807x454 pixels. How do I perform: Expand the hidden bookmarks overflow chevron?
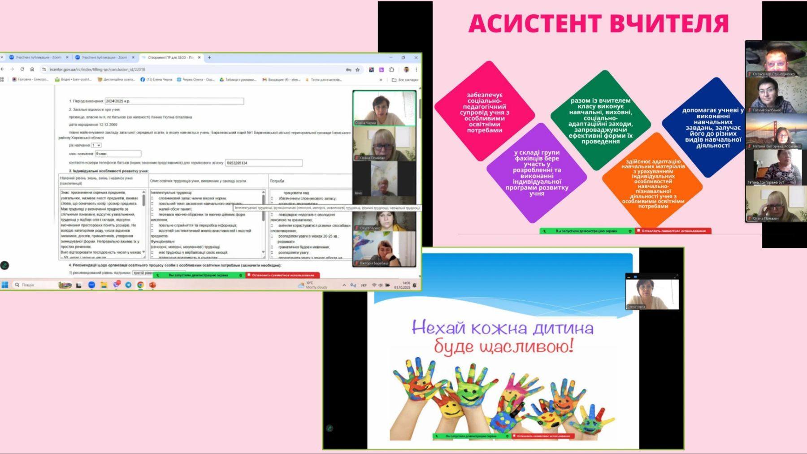tap(381, 80)
